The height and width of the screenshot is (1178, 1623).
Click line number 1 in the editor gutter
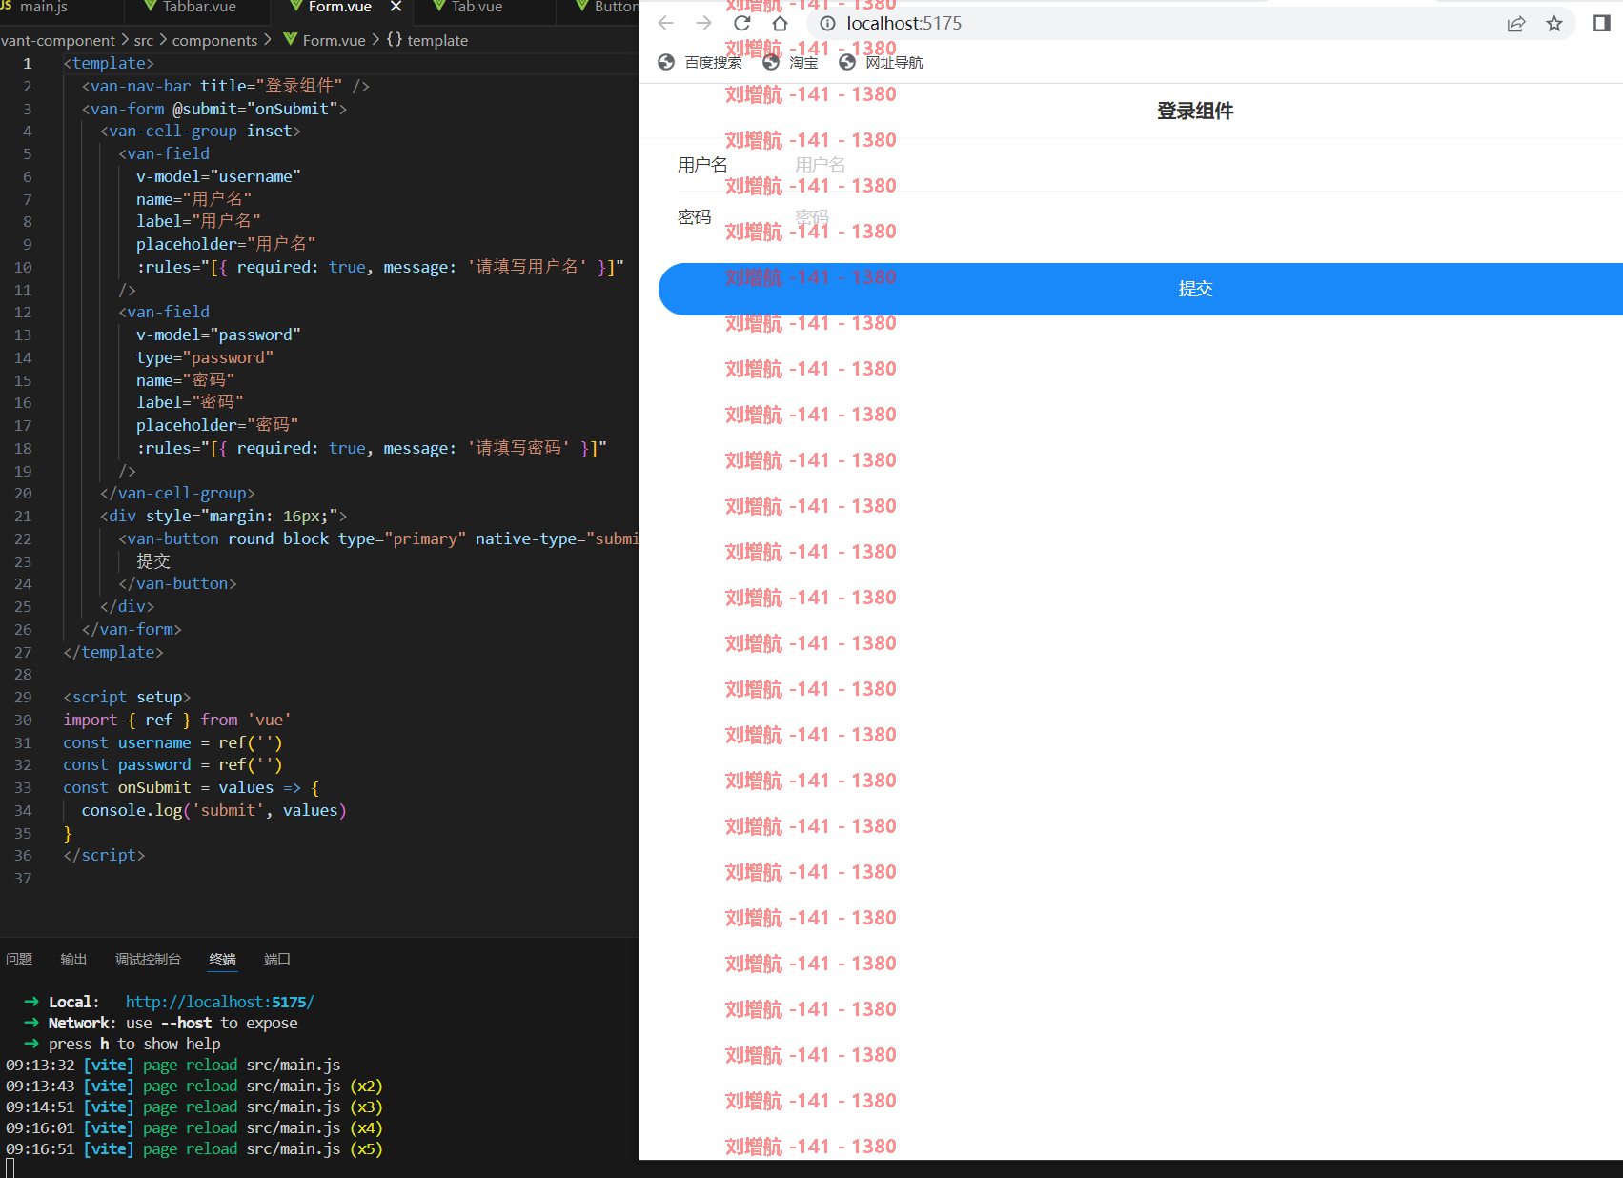(27, 63)
